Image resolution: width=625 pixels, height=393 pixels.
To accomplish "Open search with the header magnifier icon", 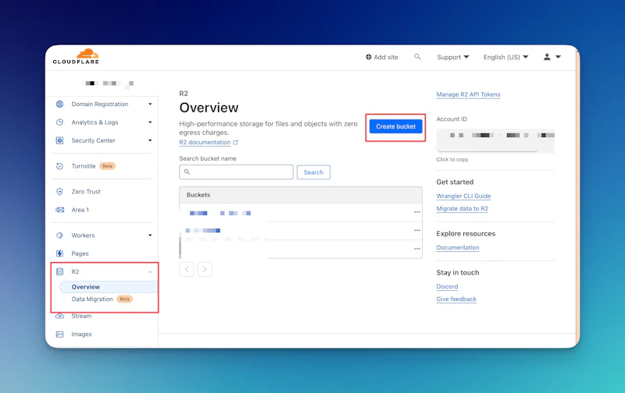I will (417, 57).
